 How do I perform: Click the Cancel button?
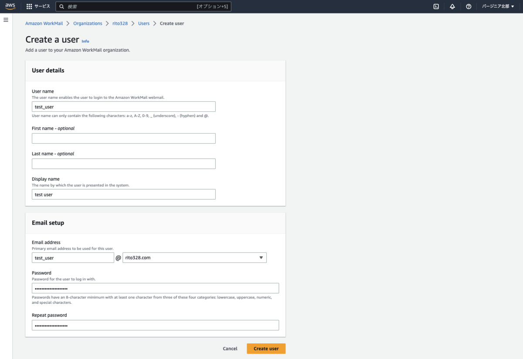coord(230,349)
